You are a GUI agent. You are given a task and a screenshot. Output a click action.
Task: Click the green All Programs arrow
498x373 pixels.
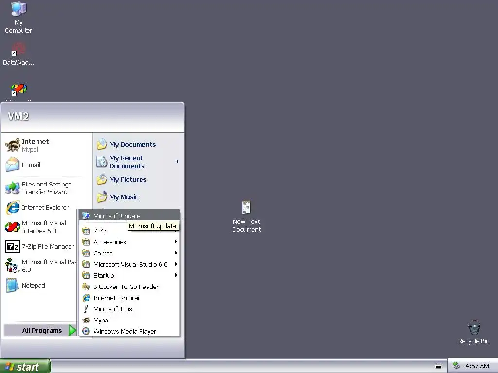pyautogui.click(x=72, y=330)
